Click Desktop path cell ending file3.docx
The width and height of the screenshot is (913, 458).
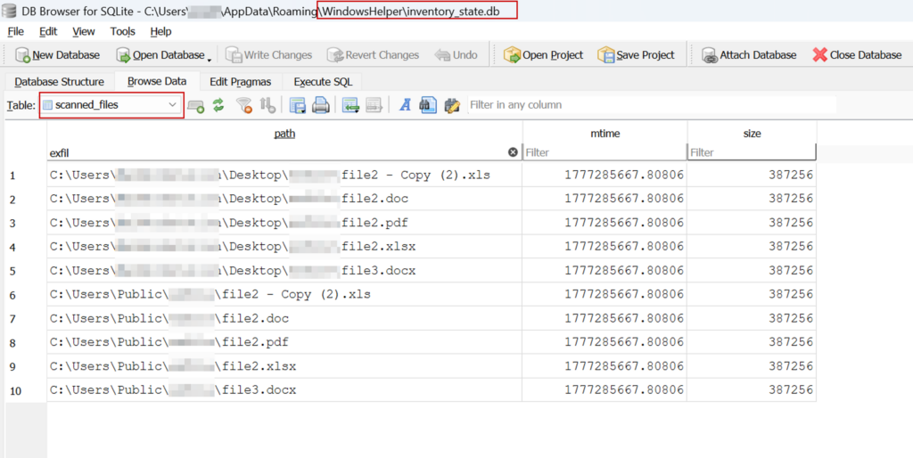[x=284, y=271]
